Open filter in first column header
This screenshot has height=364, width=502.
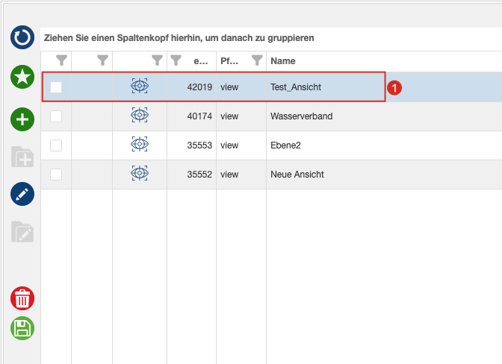pos(61,60)
